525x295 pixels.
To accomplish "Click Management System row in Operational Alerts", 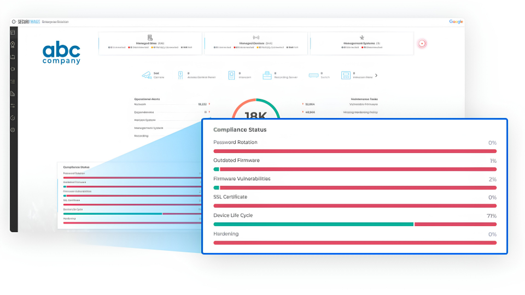I will 167,128.
